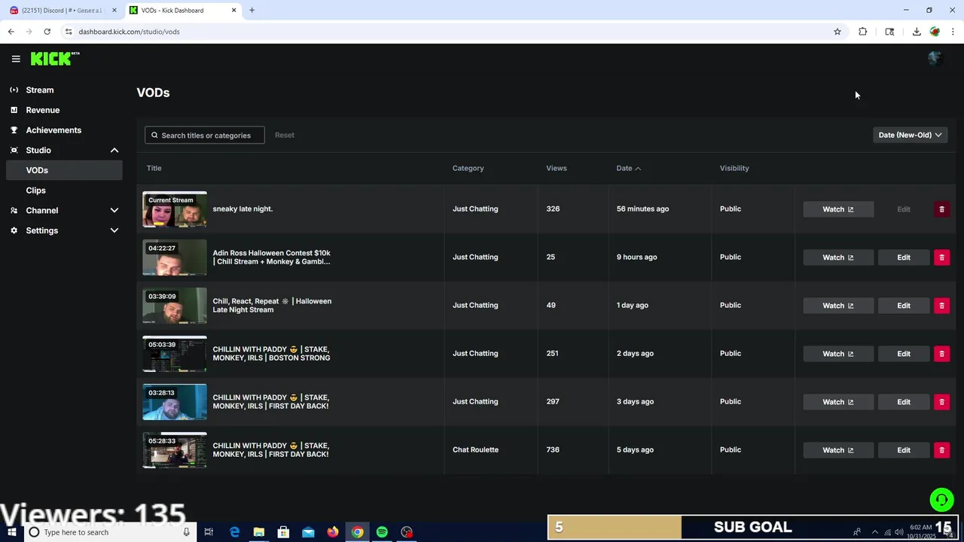Open File Explorer from the taskbar
Image resolution: width=964 pixels, height=542 pixels.
[x=258, y=532]
